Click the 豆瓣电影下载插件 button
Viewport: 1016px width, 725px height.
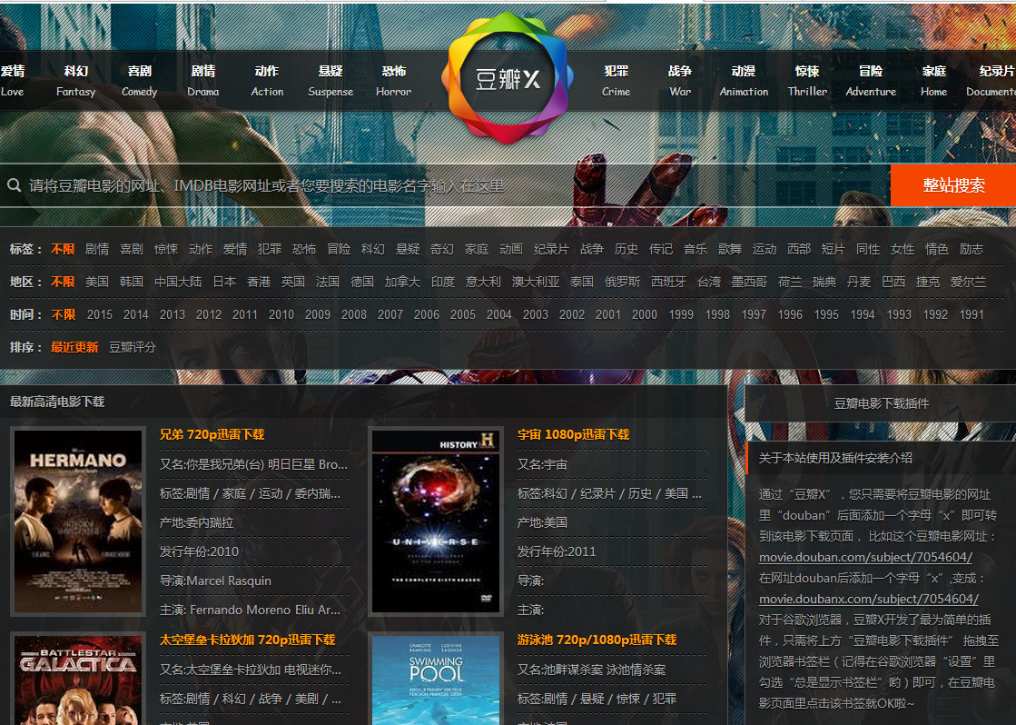881,403
